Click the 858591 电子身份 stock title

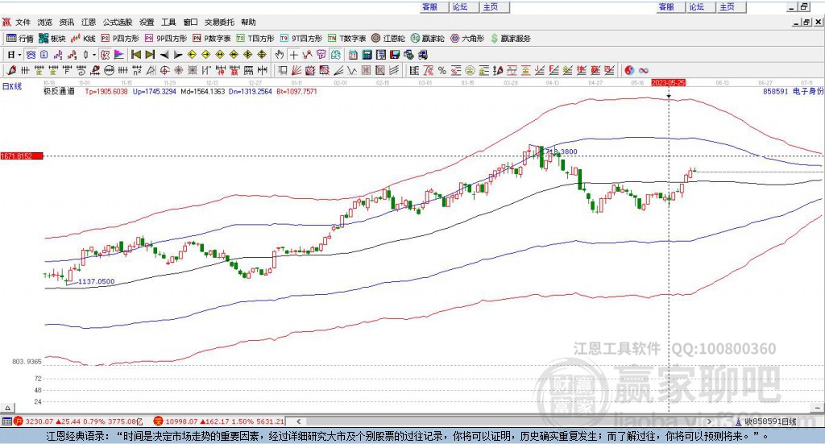793,91
